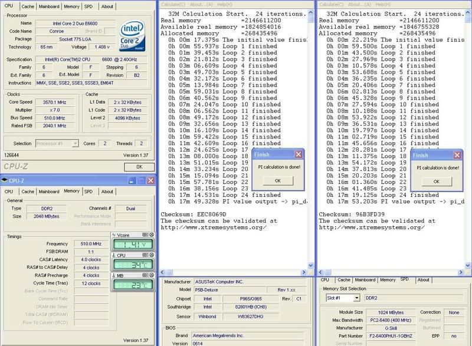This screenshot has height=346, width=472.
Task: Click OK in left PI calculation done dialog
Action: 278,181
